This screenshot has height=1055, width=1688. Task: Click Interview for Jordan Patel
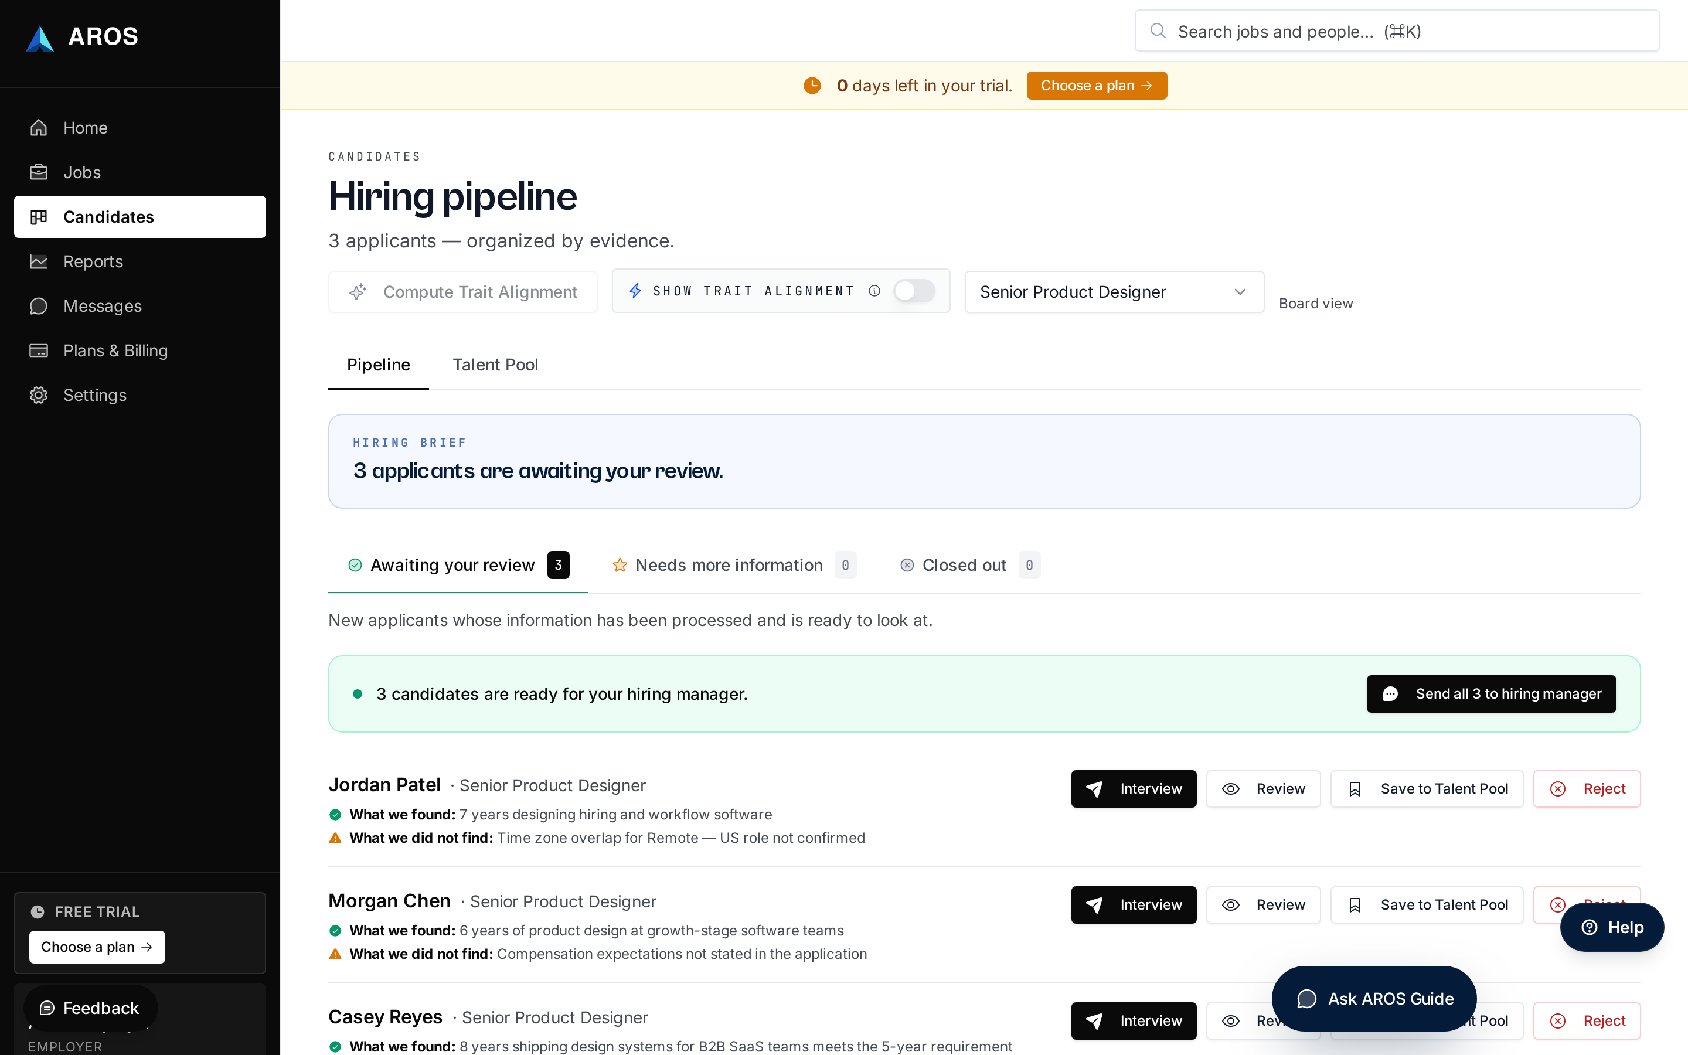pos(1134,788)
